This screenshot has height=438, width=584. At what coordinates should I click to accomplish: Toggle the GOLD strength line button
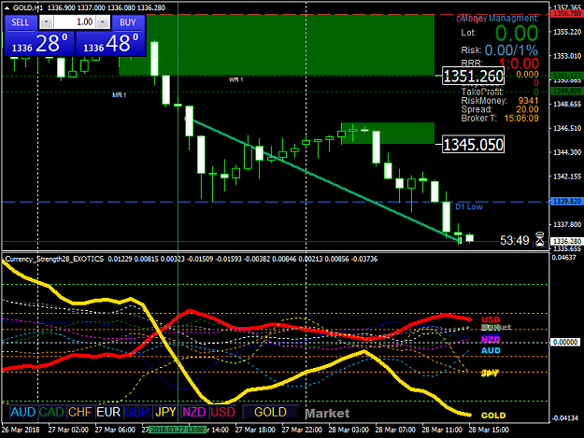click(x=270, y=412)
